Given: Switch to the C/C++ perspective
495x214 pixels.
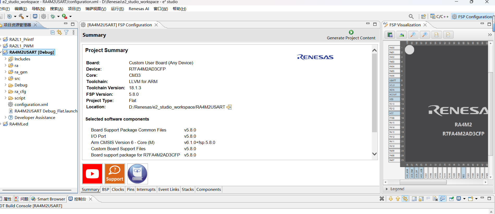Looking at the screenshot, I should tap(440, 16).
